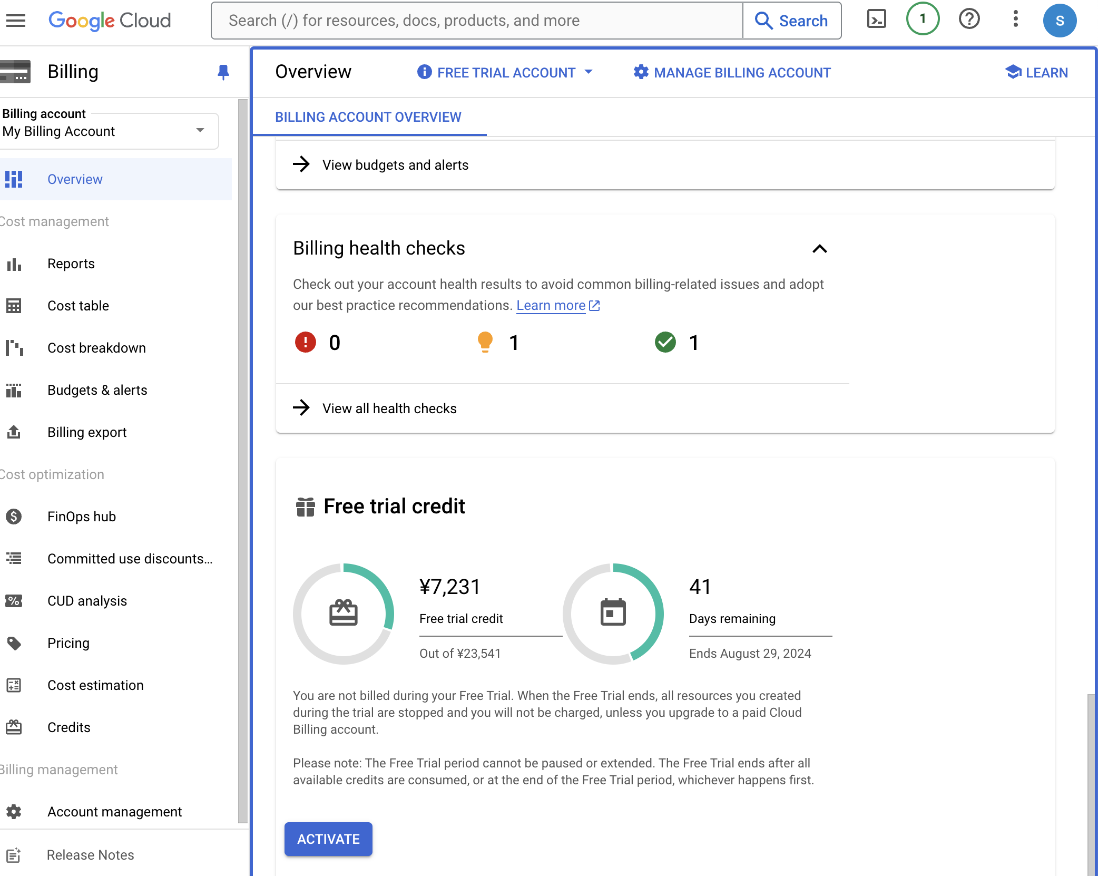Select the Billing Account Overview tab
This screenshot has width=1098, height=876.
click(368, 117)
